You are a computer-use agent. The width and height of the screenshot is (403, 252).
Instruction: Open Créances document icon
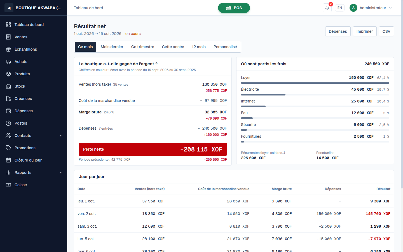(8, 99)
